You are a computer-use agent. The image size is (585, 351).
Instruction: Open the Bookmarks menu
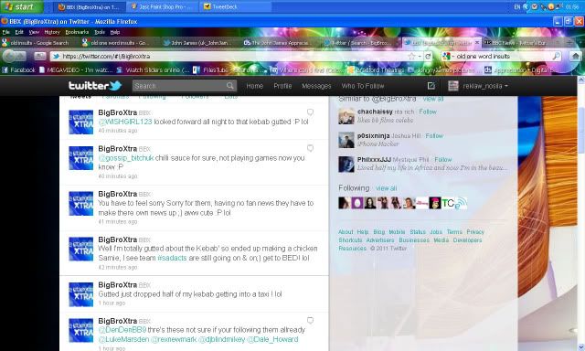[x=77, y=32]
